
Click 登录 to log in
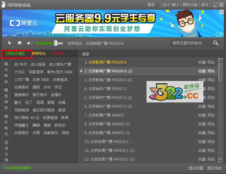pyautogui.click(x=151, y=5)
